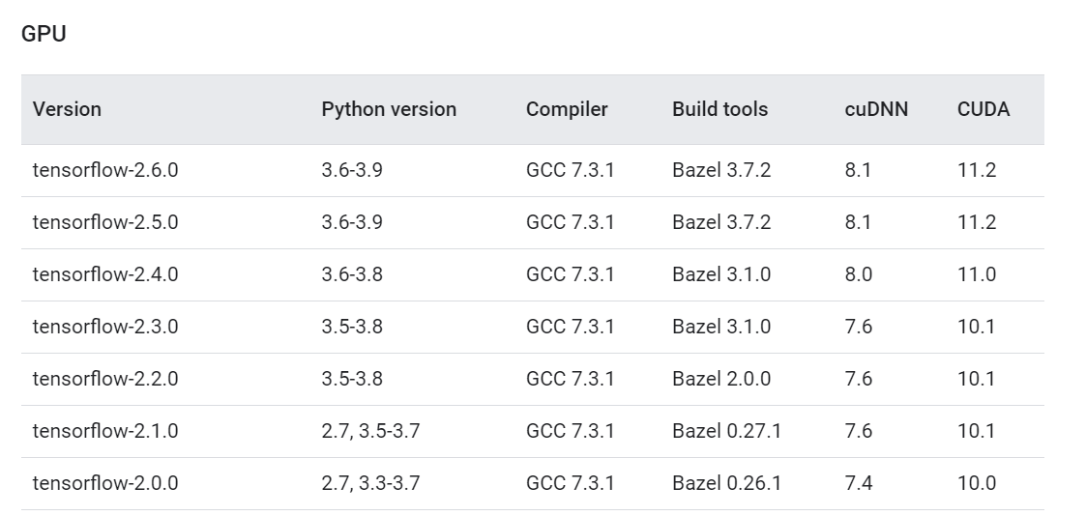Click the Build tools column header

point(719,109)
